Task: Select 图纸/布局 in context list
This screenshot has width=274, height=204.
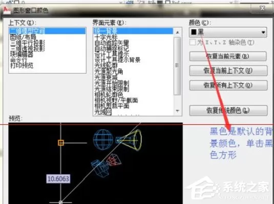Action: tap(23, 37)
